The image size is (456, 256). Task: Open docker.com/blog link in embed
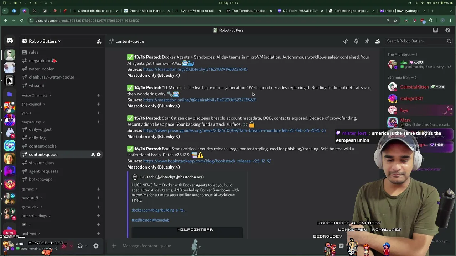pyautogui.click(x=159, y=210)
